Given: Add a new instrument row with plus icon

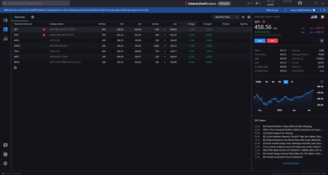Looking at the screenshot, I should [x=15, y=68].
